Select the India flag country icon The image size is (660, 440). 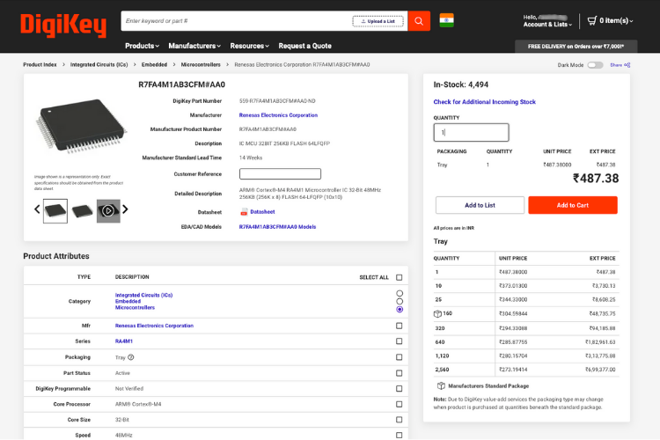[446, 20]
